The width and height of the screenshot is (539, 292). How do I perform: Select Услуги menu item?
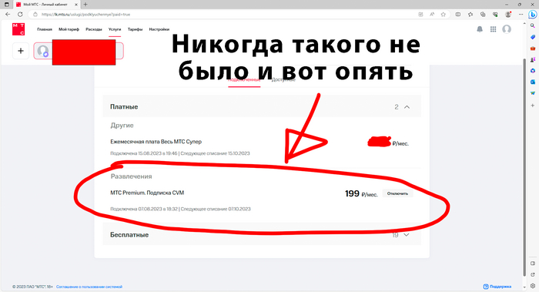point(115,29)
